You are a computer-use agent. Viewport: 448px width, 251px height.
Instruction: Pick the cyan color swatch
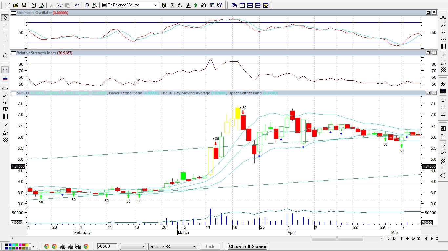pyautogui.click(x=13, y=245)
